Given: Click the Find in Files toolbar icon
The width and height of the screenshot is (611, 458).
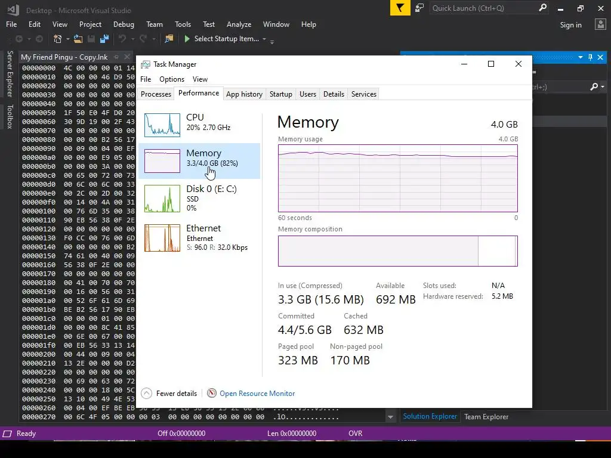Looking at the screenshot, I should (169, 39).
